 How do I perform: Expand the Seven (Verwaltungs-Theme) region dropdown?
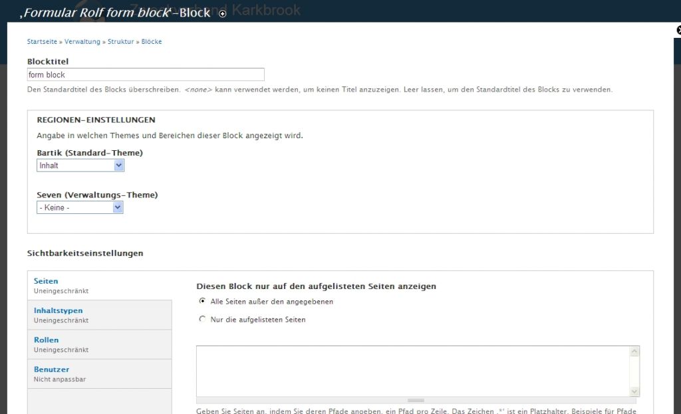pyautogui.click(x=80, y=207)
